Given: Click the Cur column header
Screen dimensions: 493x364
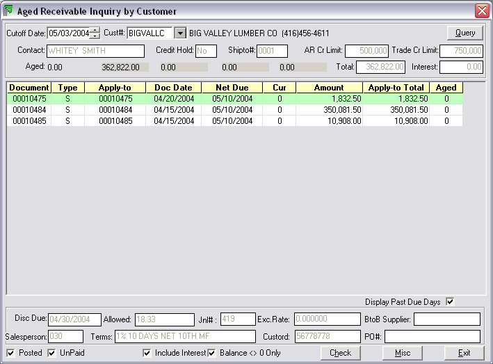Looking at the screenshot, I should click(x=280, y=88).
